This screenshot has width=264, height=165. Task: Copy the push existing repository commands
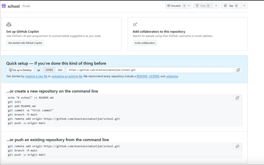tap(237, 146)
